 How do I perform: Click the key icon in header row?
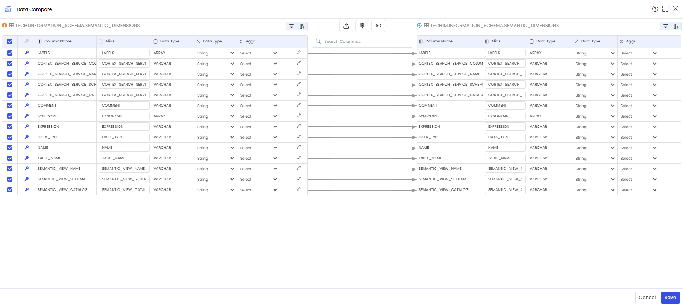(x=27, y=41)
